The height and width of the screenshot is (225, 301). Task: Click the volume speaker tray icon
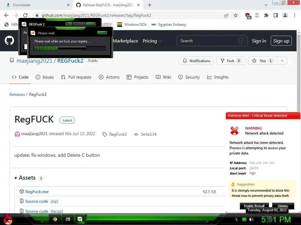[251, 219]
